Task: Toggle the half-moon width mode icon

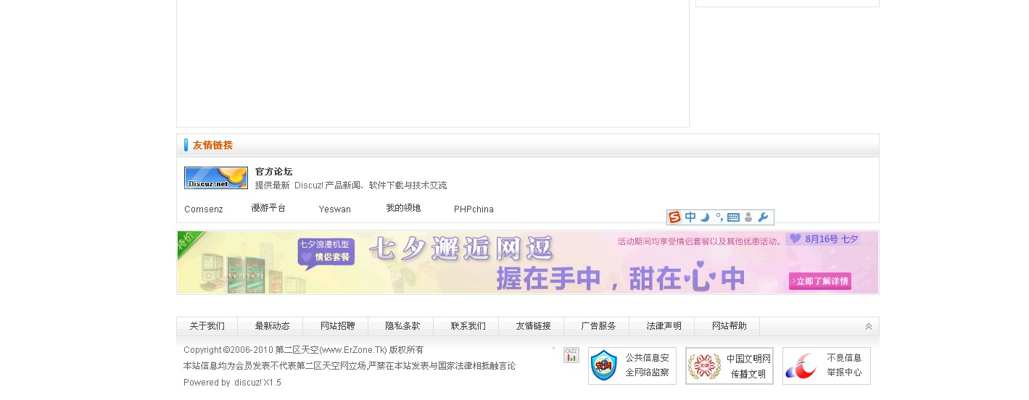Action: [705, 217]
